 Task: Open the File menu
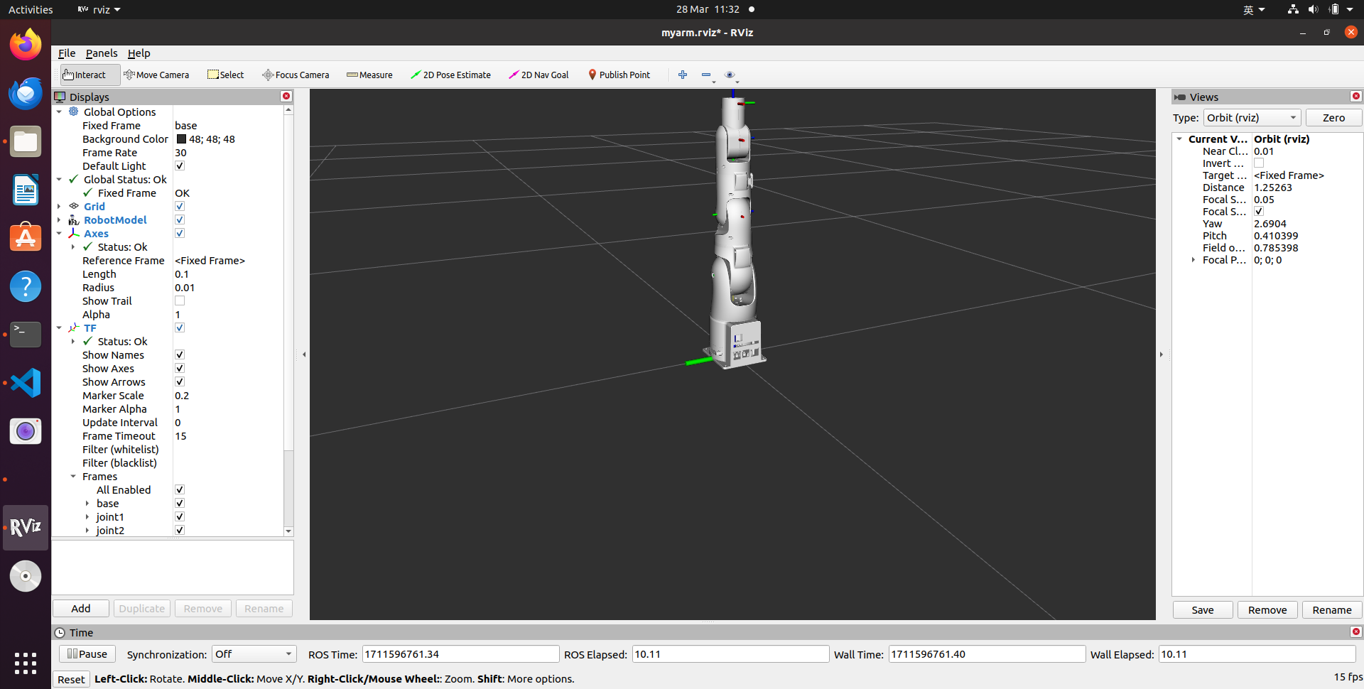[67, 53]
